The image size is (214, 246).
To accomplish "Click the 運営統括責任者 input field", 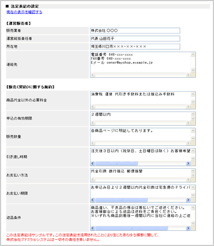I will click(x=135, y=39).
